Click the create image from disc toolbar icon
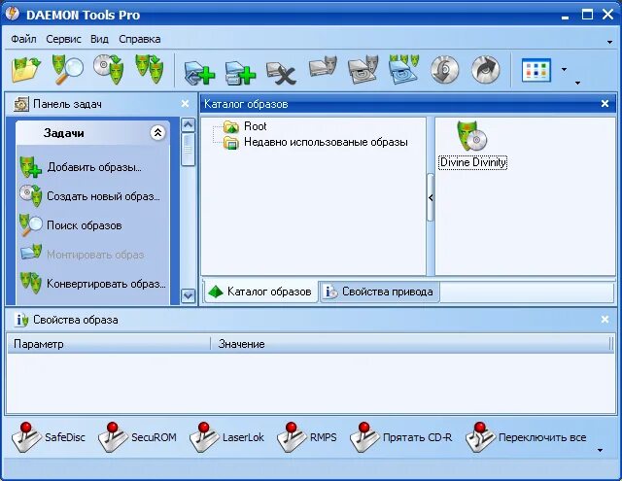 [x=109, y=70]
